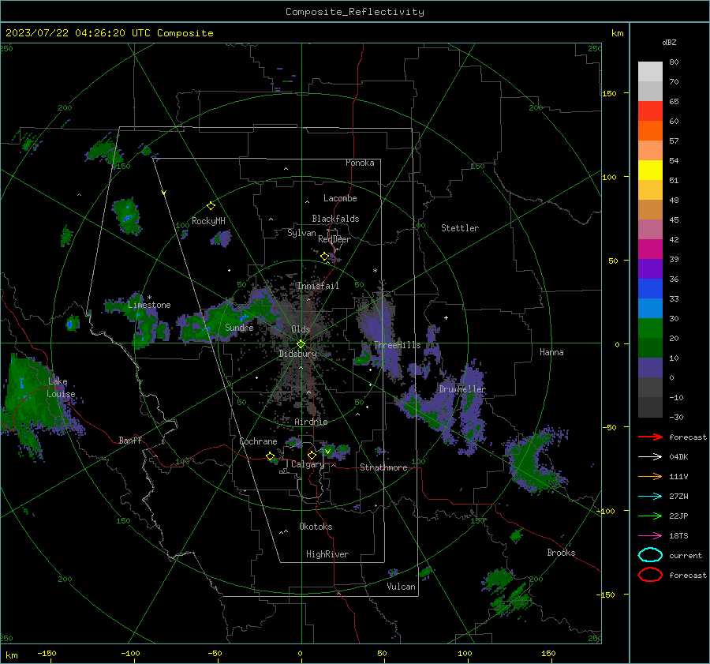Click the Strathmore town label
The image size is (710, 664).
383,467
